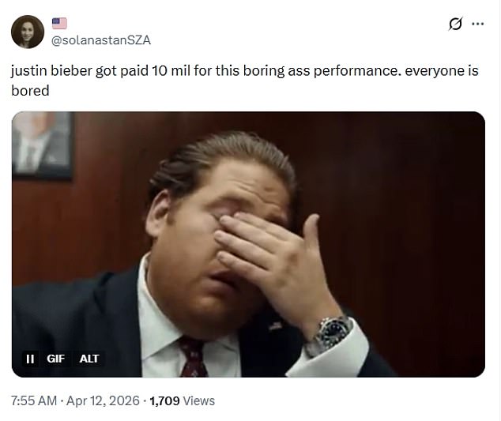Click the tweet text about justin bieber
The image size is (501, 421).
click(x=237, y=71)
